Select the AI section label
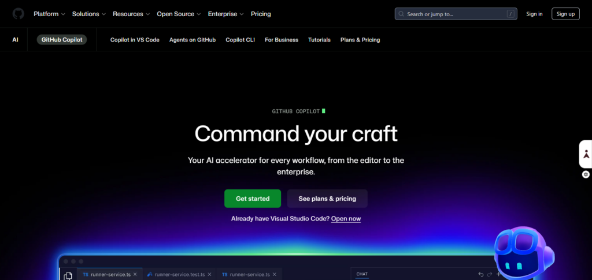592x280 pixels. coord(15,40)
